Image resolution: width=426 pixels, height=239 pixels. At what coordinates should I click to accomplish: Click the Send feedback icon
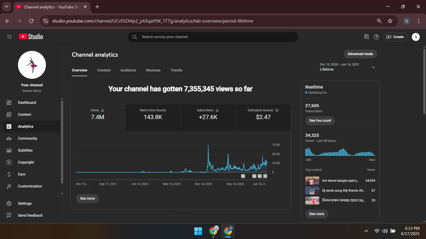pyautogui.click(x=9, y=215)
